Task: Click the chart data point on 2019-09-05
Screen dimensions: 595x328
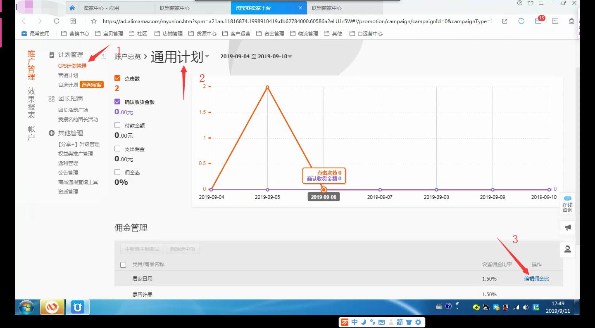Action: [x=267, y=87]
